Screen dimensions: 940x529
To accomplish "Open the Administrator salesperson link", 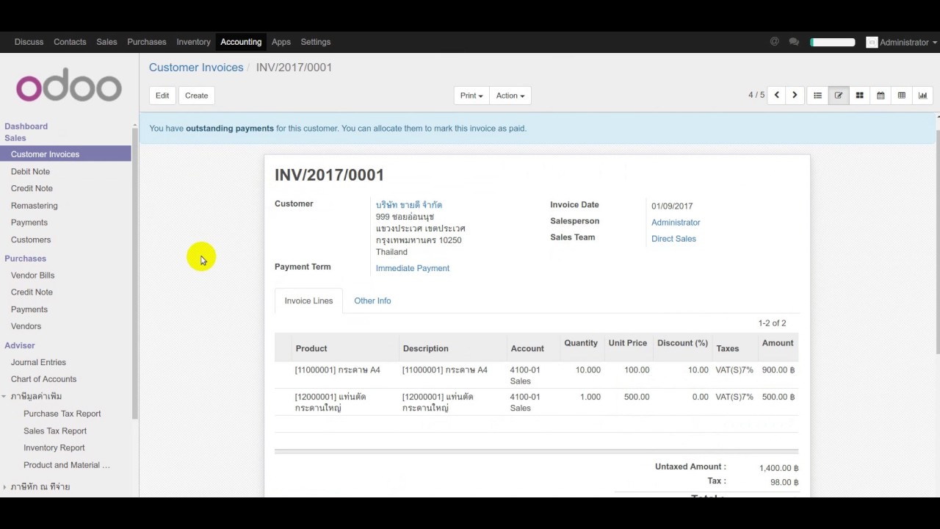I will [x=676, y=223].
